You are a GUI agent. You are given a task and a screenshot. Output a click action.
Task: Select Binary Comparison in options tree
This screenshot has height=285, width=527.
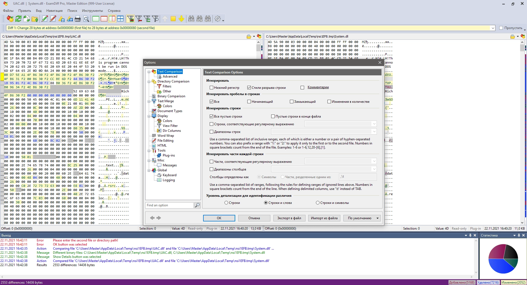[171, 96]
